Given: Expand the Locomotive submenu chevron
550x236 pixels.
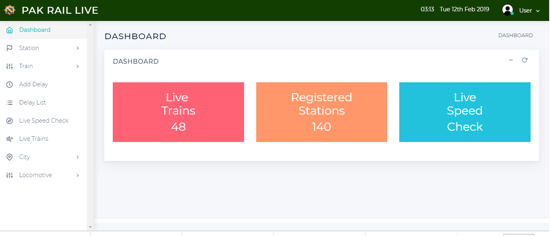Looking at the screenshot, I should pyautogui.click(x=78, y=175).
